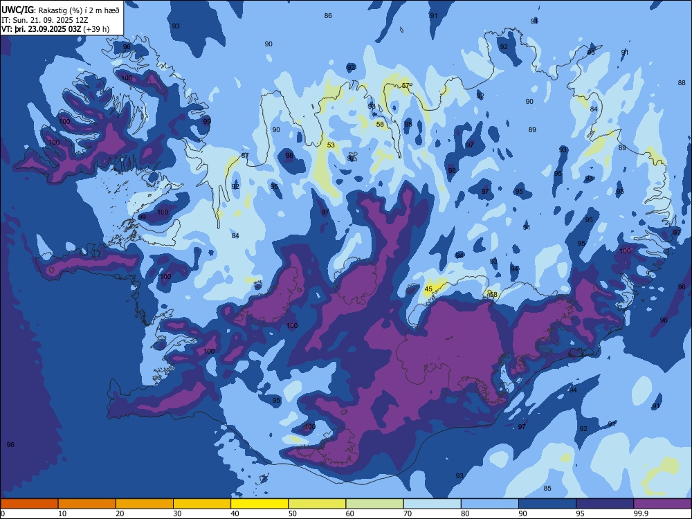Click the dark orange 0–10 legend swatch

(x=29, y=504)
